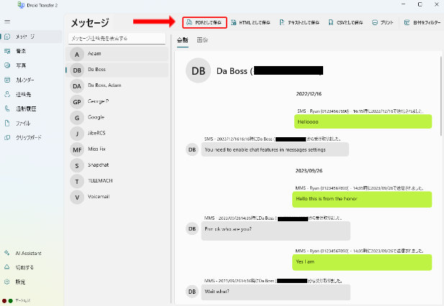Click Save as CSV (CSVとして保存) button
444x306 pixels.
pos(345,22)
